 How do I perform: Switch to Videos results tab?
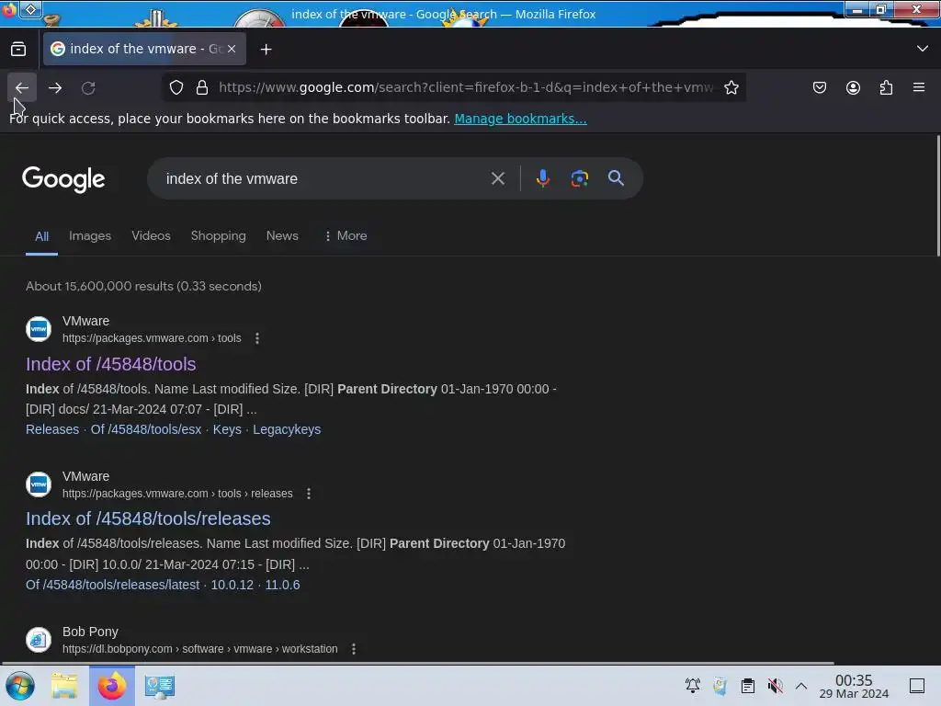152,235
